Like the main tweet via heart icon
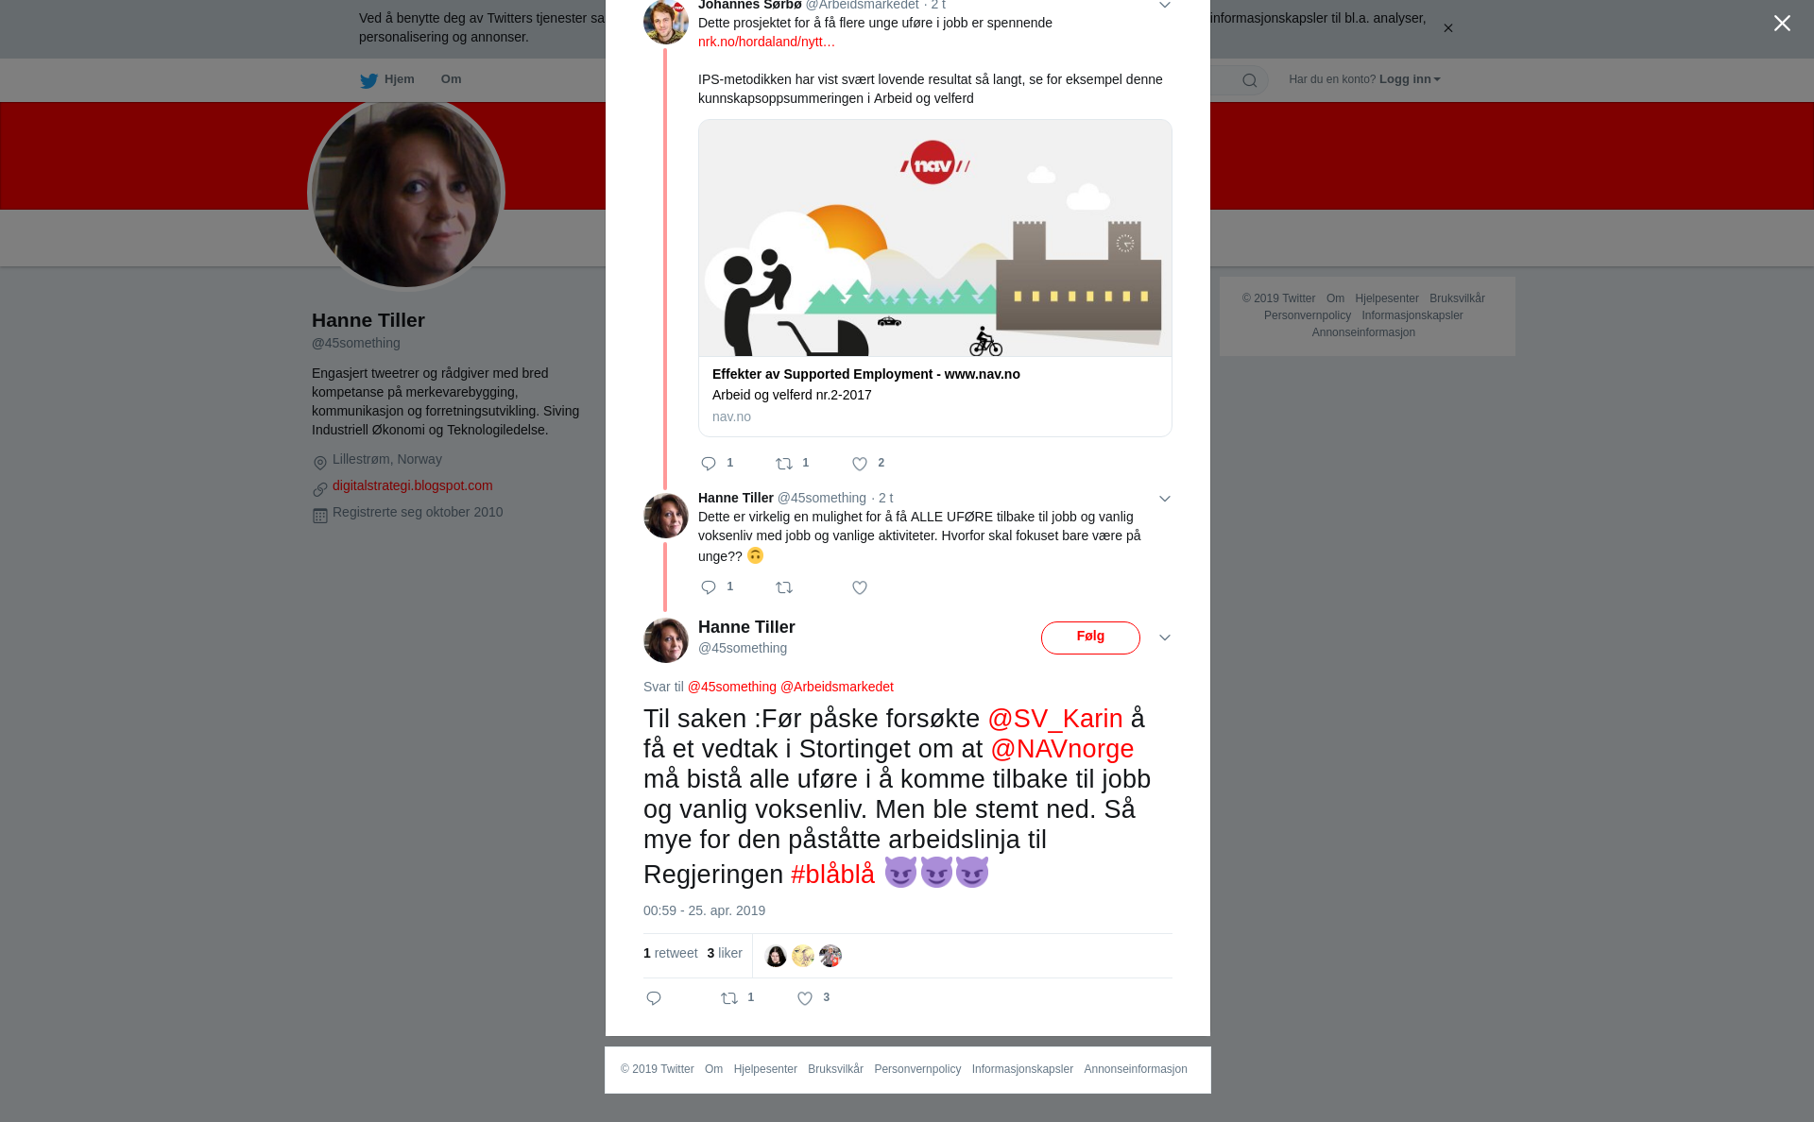The width and height of the screenshot is (1814, 1122). 805,998
